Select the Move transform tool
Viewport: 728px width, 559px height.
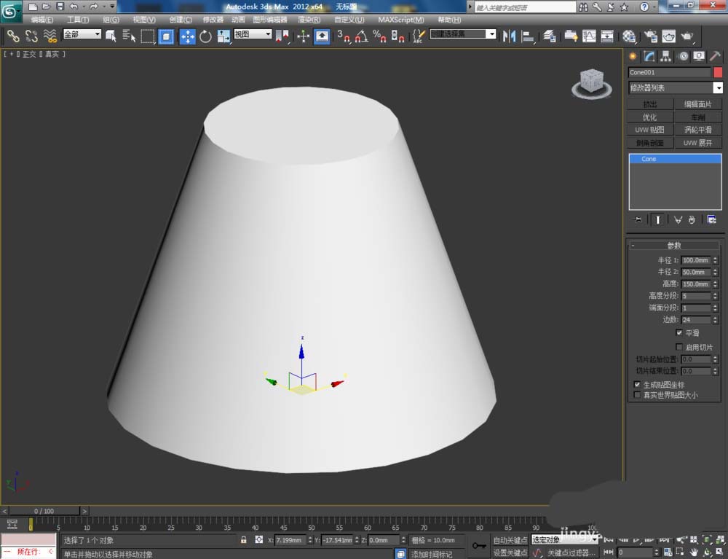pos(187,36)
